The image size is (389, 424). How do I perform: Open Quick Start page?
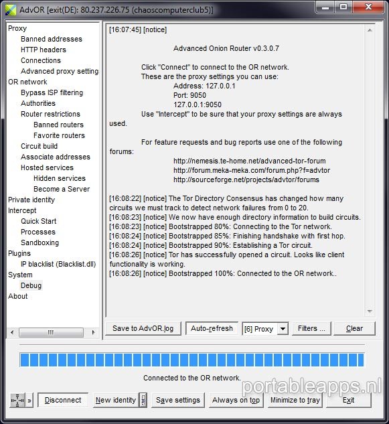pos(38,221)
